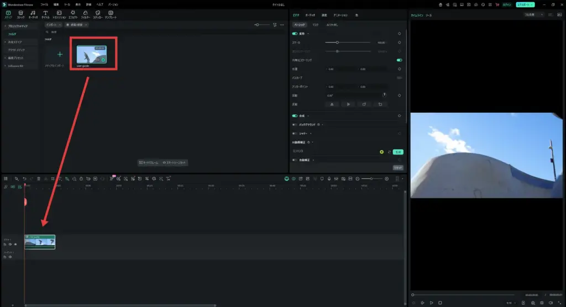Open the Import (インポート) dropdown
The width and height of the screenshot is (566, 307).
tap(54, 25)
